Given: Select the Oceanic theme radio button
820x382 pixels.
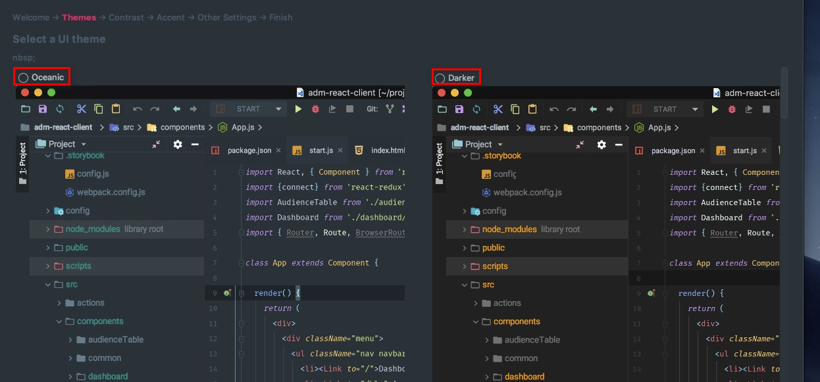Looking at the screenshot, I should coord(24,78).
